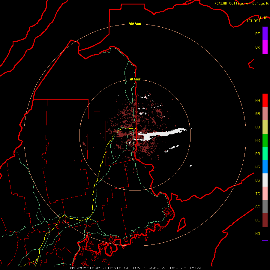Viewport: 270px width, 270px height.
Task: Click the BI legend label
Action: click(257, 220)
